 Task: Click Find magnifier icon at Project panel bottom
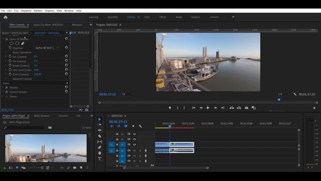click(x=68, y=167)
